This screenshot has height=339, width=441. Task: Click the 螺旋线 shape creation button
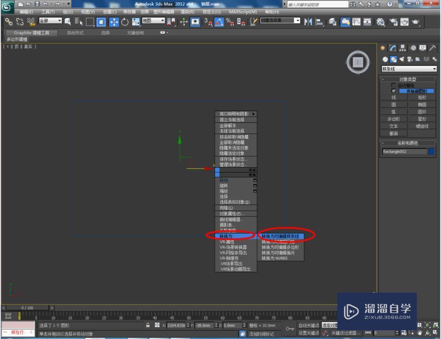422,126
